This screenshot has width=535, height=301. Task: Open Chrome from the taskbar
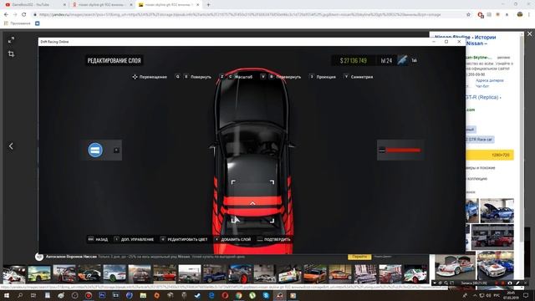click(238, 295)
